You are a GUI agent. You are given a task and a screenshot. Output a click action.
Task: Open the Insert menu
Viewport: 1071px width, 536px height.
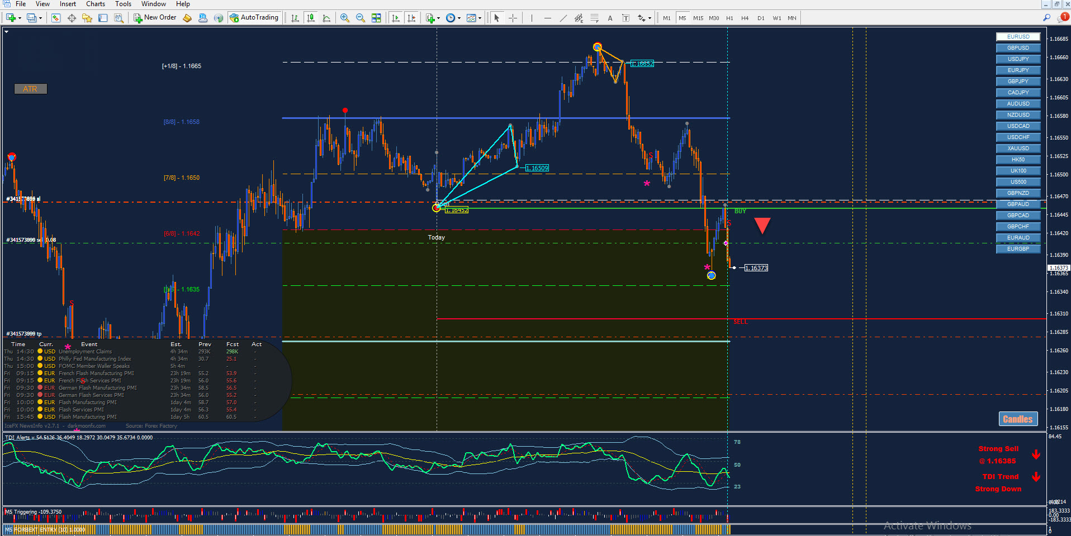(x=68, y=4)
